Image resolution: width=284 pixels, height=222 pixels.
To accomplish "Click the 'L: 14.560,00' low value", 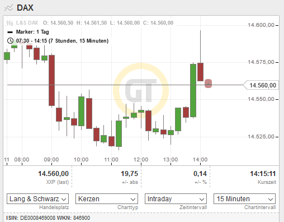I will coord(125,23).
